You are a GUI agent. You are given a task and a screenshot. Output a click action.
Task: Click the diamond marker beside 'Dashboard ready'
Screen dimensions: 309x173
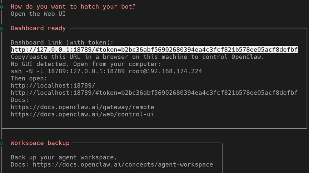pos(1,29)
